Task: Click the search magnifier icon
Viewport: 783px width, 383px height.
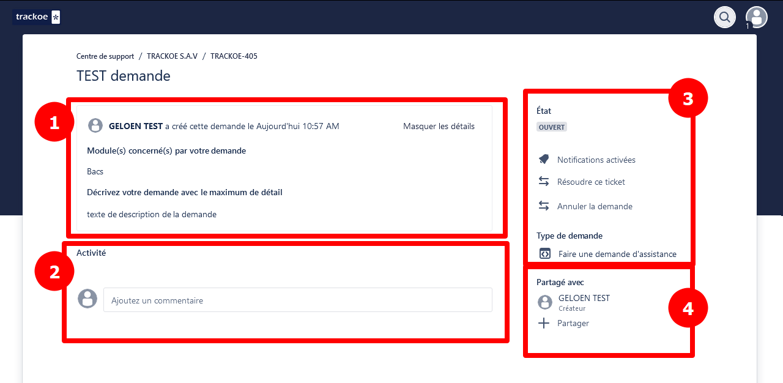Action: point(725,17)
